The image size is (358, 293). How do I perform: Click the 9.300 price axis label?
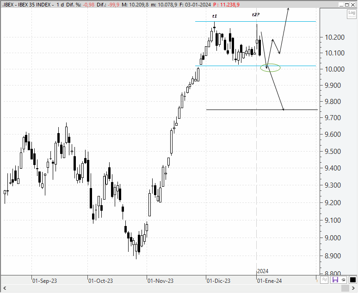click(333, 185)
